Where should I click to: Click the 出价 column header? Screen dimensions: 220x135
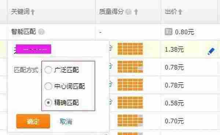pos(171,12)
